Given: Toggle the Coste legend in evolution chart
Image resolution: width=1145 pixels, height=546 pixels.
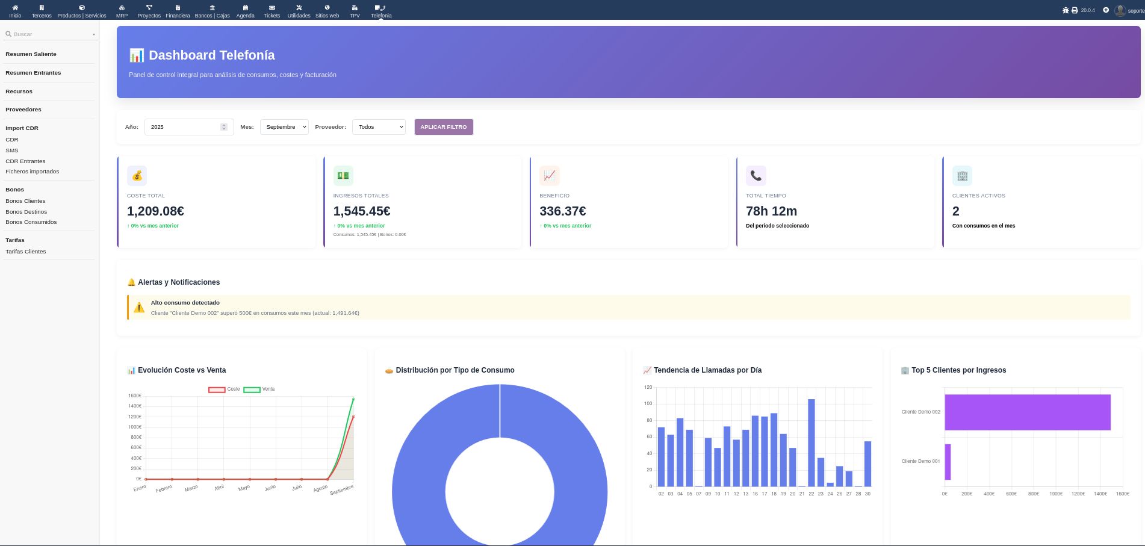Looking at the screenshot, I should pos(224,389).
